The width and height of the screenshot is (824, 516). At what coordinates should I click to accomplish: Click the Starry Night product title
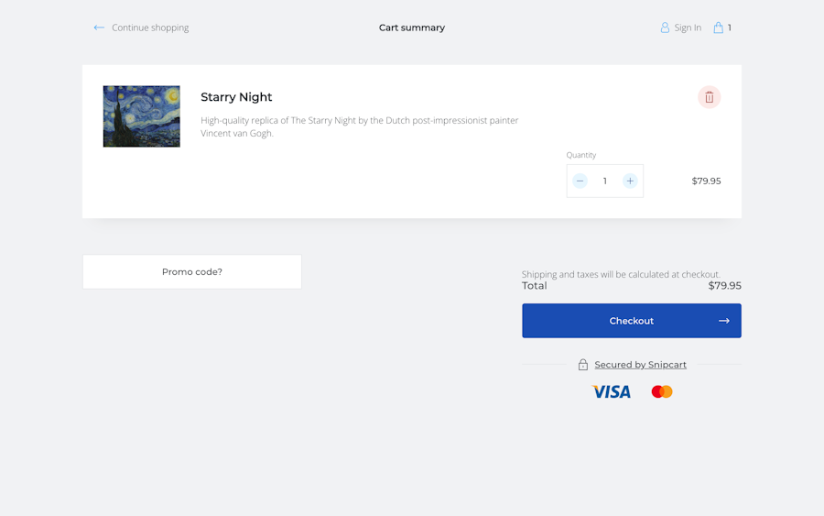[236, 97]
